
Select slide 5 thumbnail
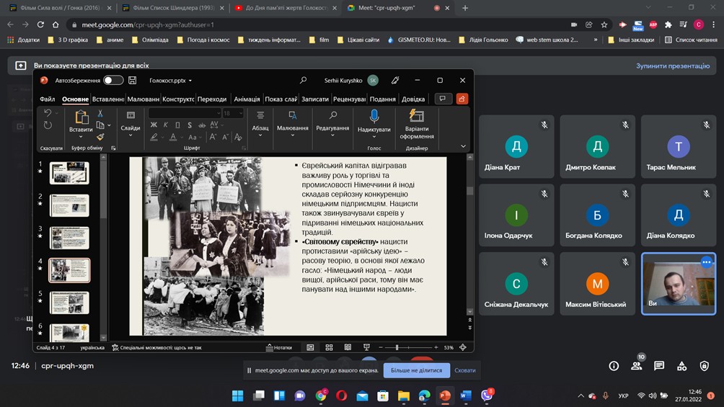click(x=69, y=303)
